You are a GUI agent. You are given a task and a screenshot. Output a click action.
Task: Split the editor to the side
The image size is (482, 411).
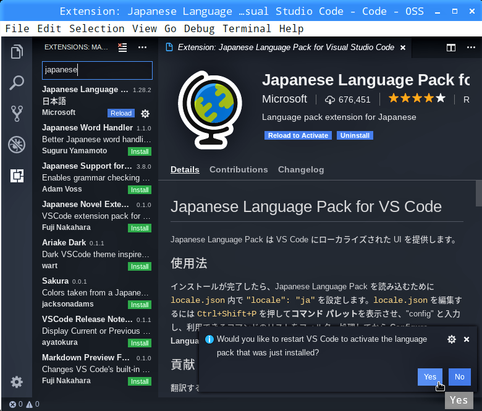click(x=451, y=48)
